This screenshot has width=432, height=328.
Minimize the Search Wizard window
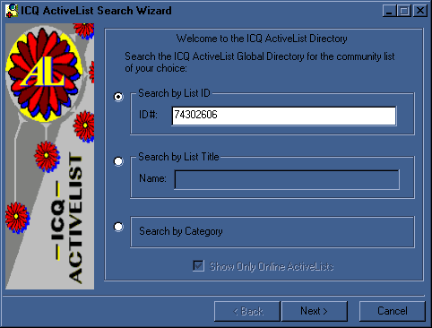[x=390, y=11]
